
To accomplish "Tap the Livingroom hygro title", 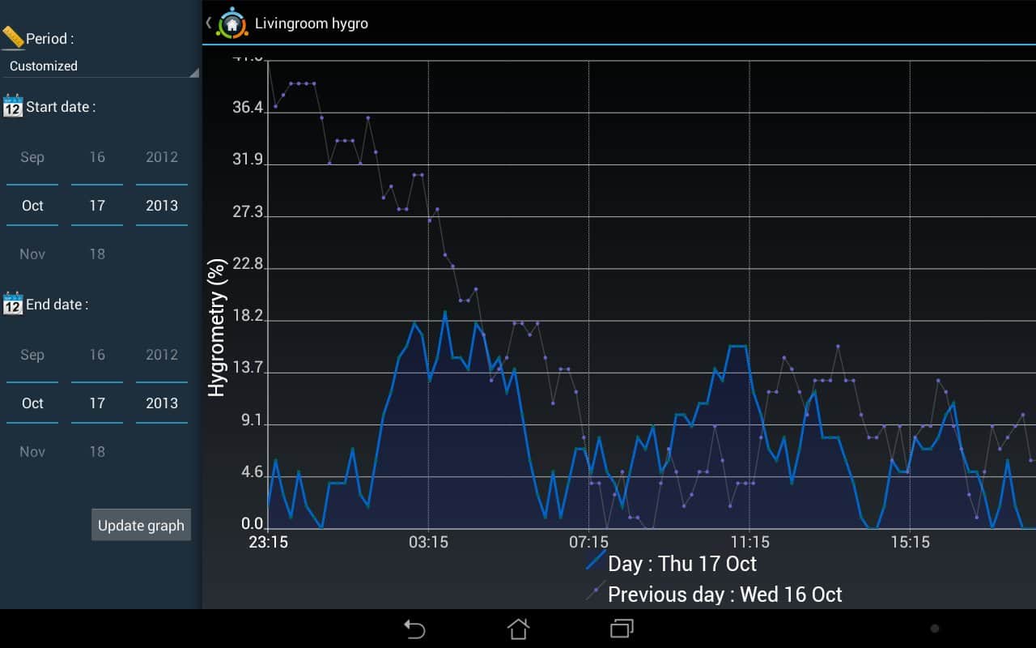I will [312, 23].
